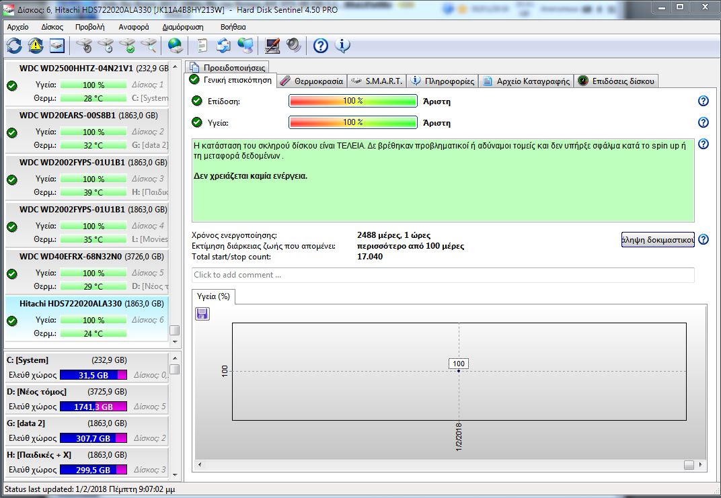Click the C: free space bar 31,5 GB

pyautogui.click(x=93, y=375)
